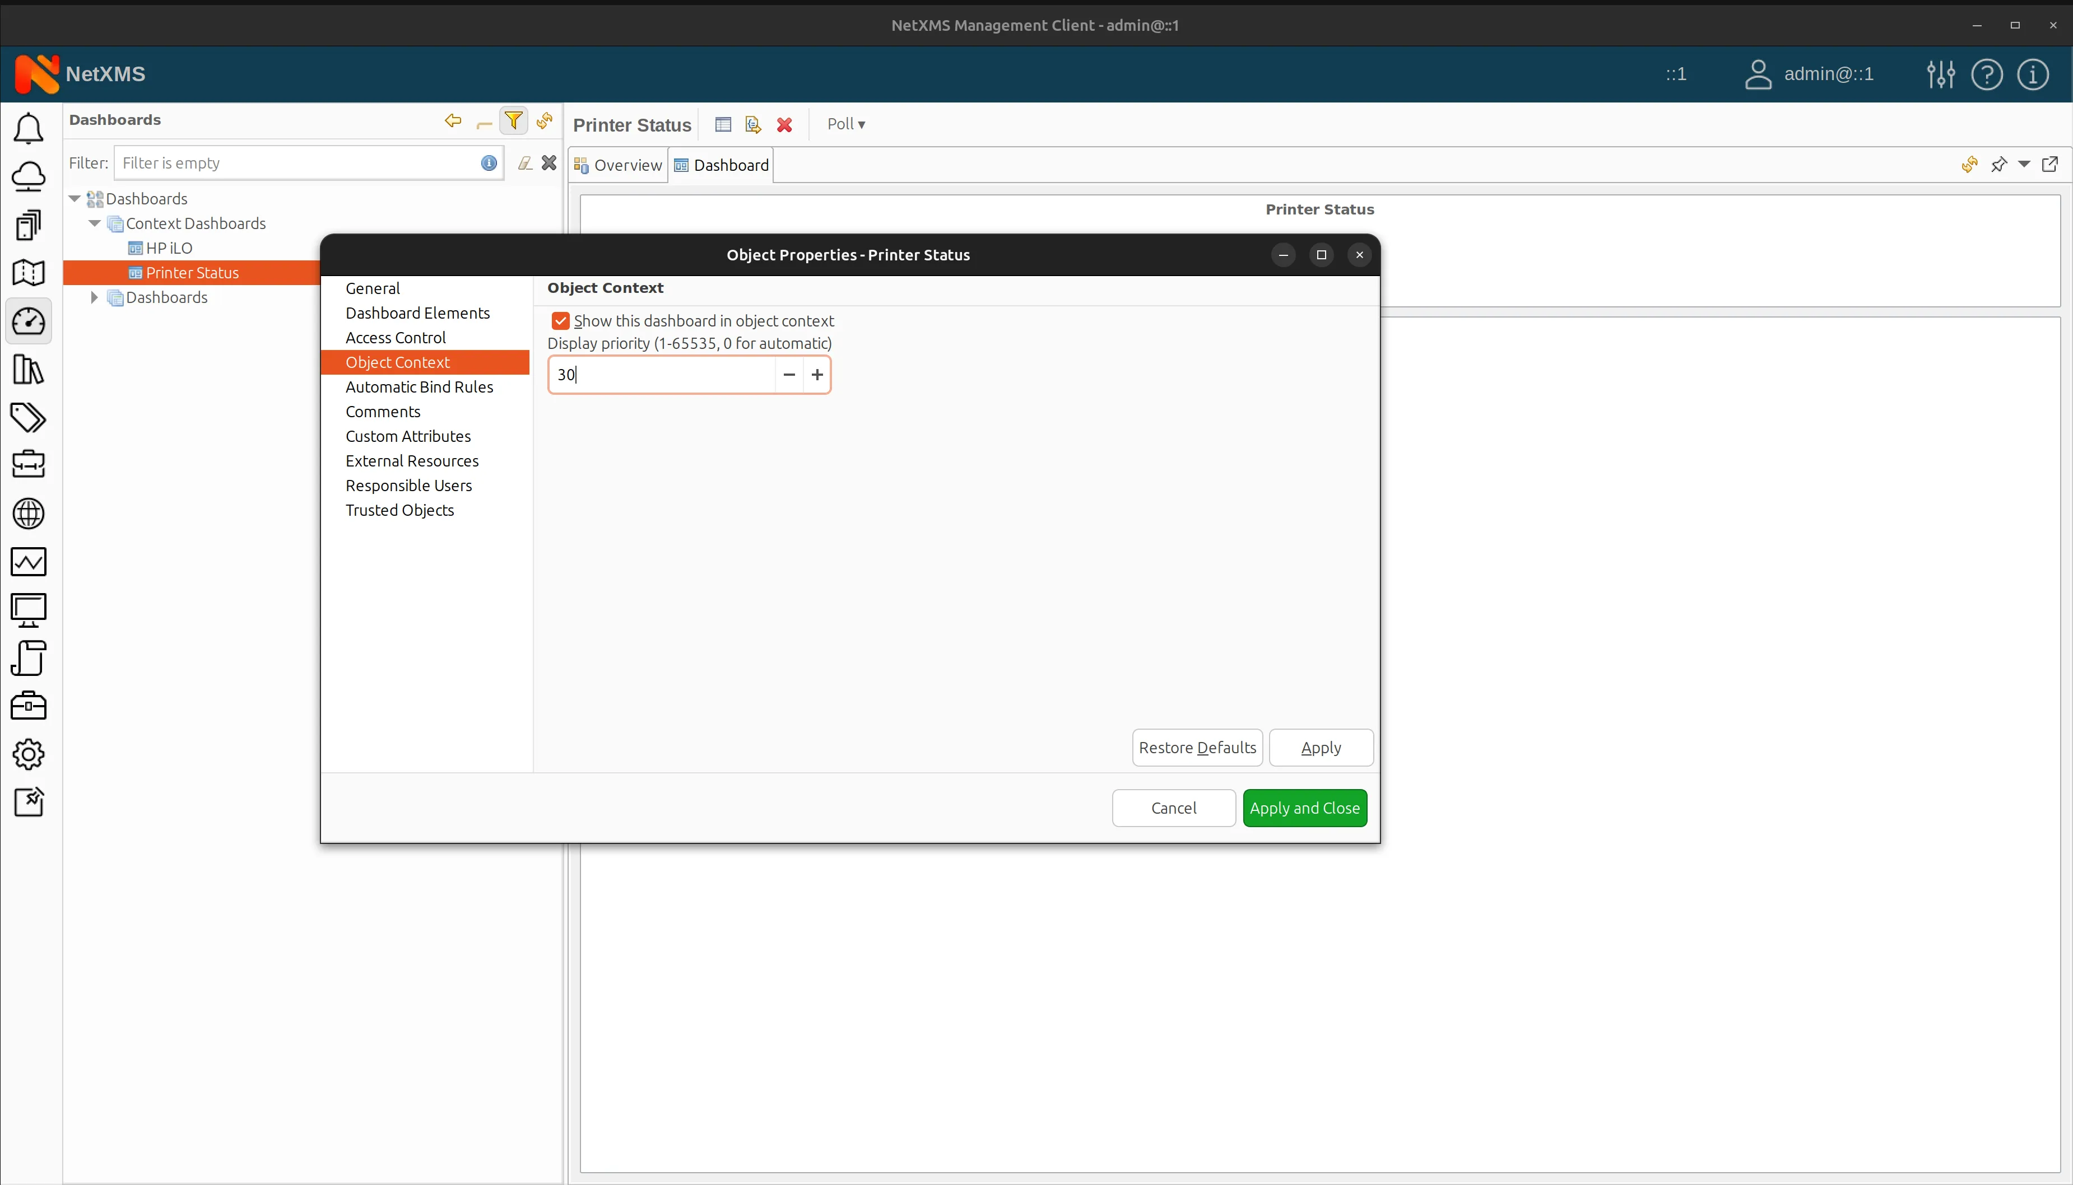Collapse the Context Dashboards tree node
2073x1185 pixels.
pos(95,223)
